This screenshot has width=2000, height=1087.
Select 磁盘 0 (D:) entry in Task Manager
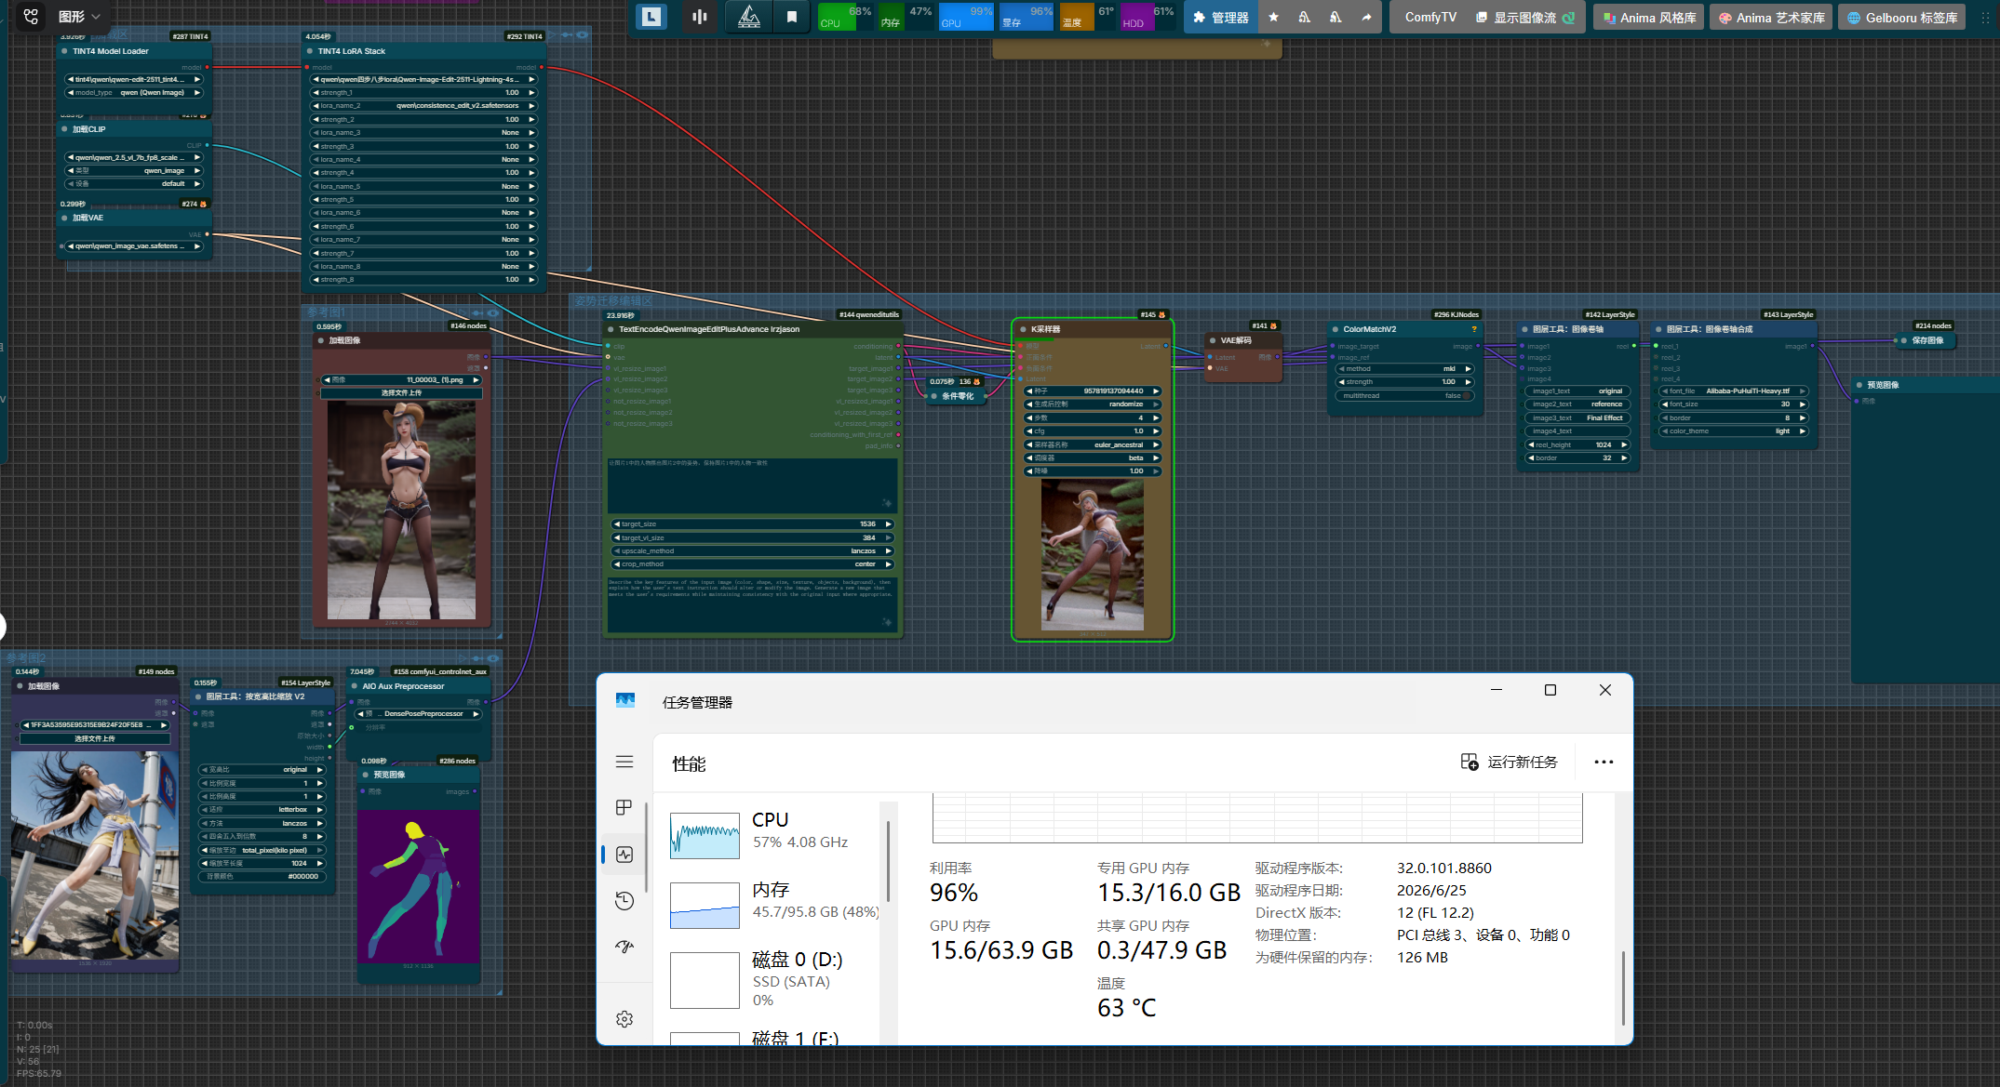(x=772, y=979)
